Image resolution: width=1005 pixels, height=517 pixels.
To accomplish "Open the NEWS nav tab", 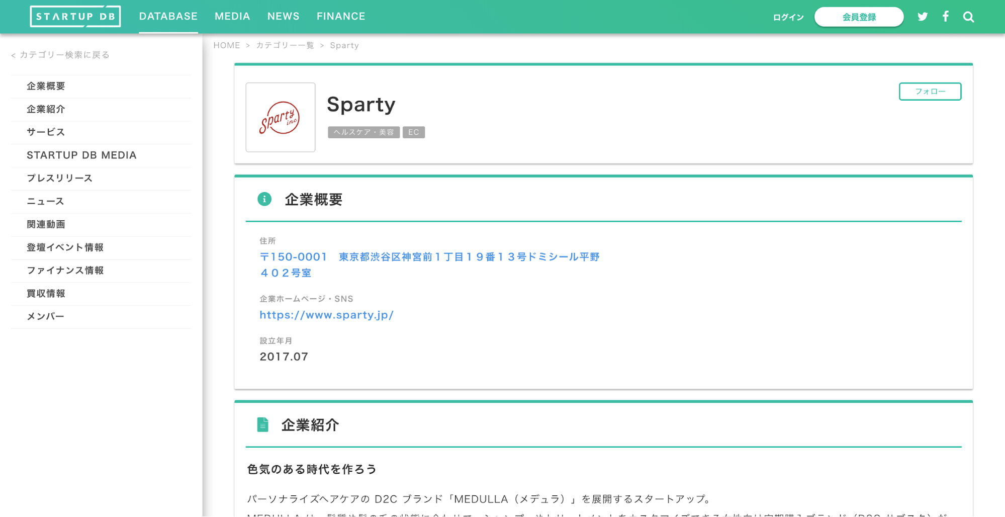I will (284, 16).
